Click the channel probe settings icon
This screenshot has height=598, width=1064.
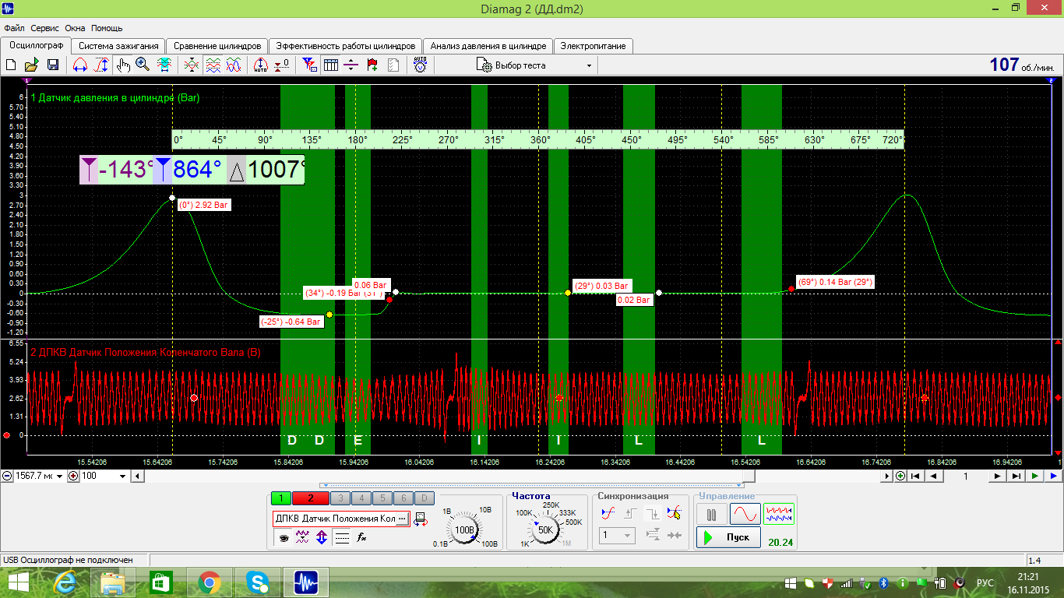tap(421, 518)
